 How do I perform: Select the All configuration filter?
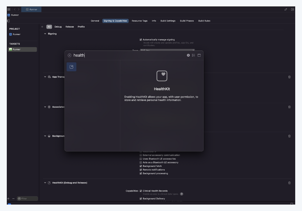(x=49, y=27)
